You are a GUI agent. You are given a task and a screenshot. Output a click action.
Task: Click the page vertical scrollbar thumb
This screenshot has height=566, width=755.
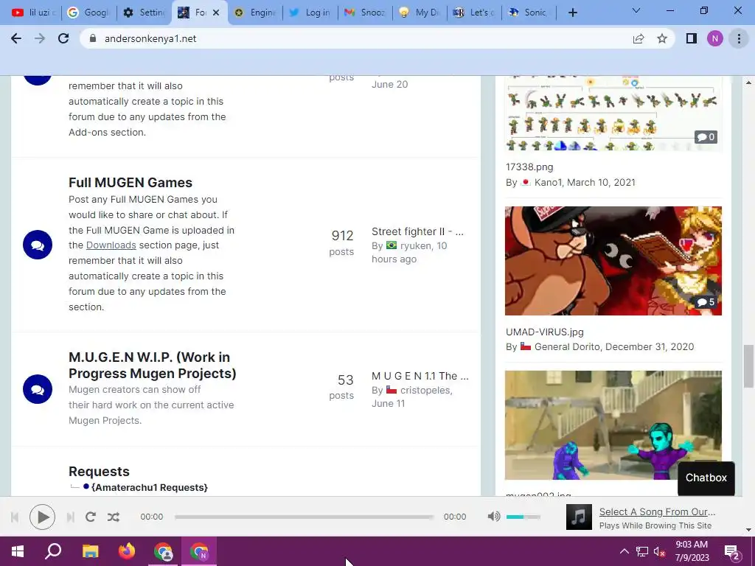(x=748, y=366)
